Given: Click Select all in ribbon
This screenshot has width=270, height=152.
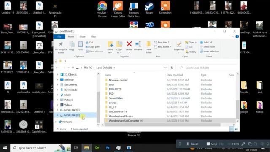Looking at the screenshot, I should pos(206,42).
